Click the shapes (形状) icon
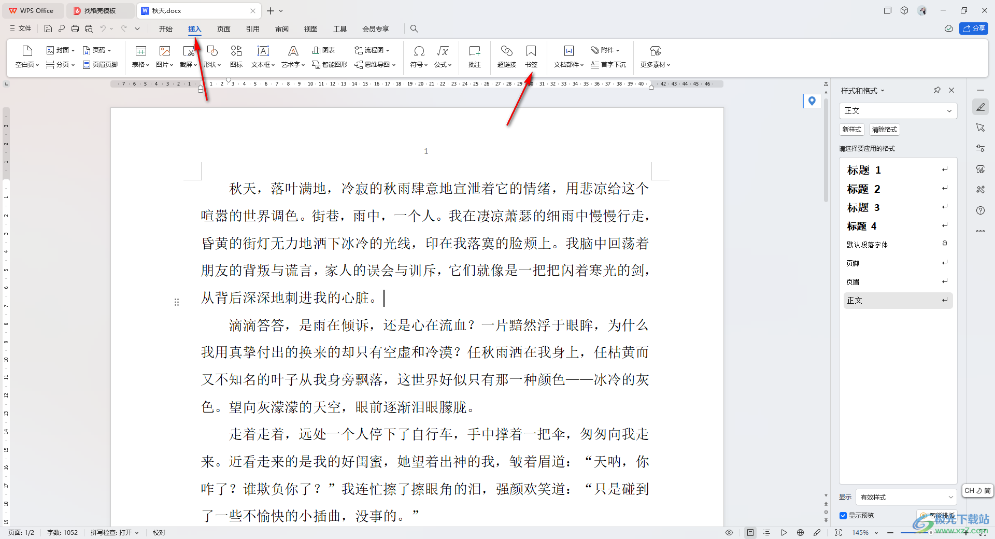 pyautogui.click(x=212, y=51)
